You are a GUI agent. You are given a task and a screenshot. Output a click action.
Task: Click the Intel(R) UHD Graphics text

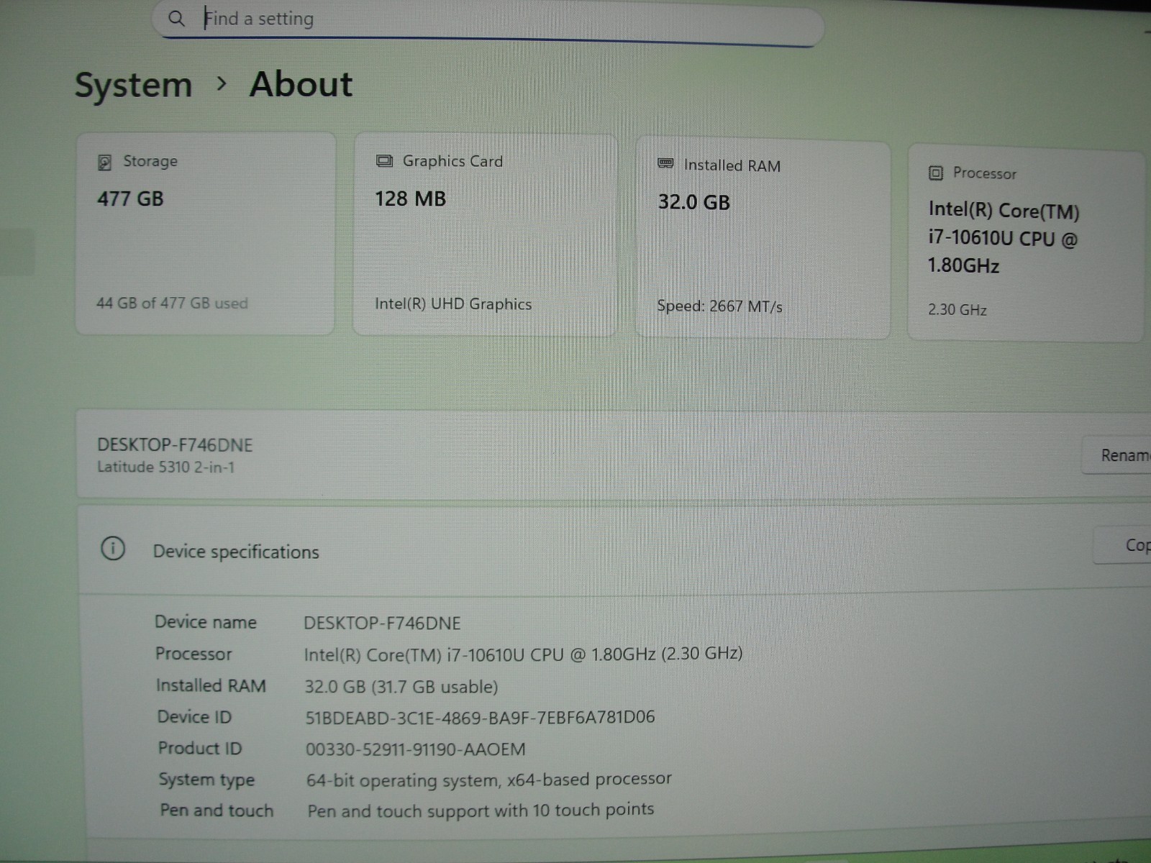[x=453, y=304]
